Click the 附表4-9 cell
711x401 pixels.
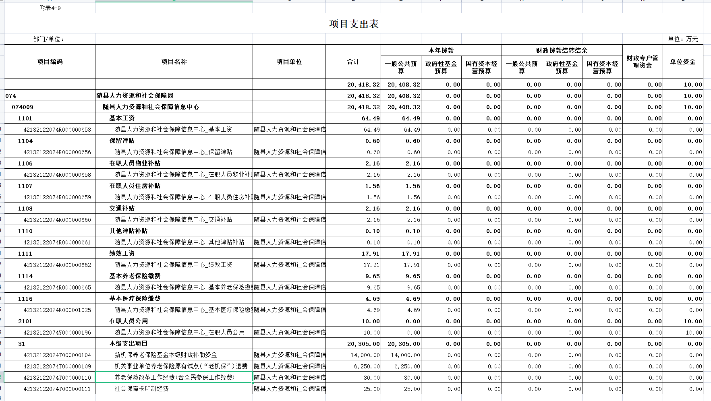tap(50, 8)
